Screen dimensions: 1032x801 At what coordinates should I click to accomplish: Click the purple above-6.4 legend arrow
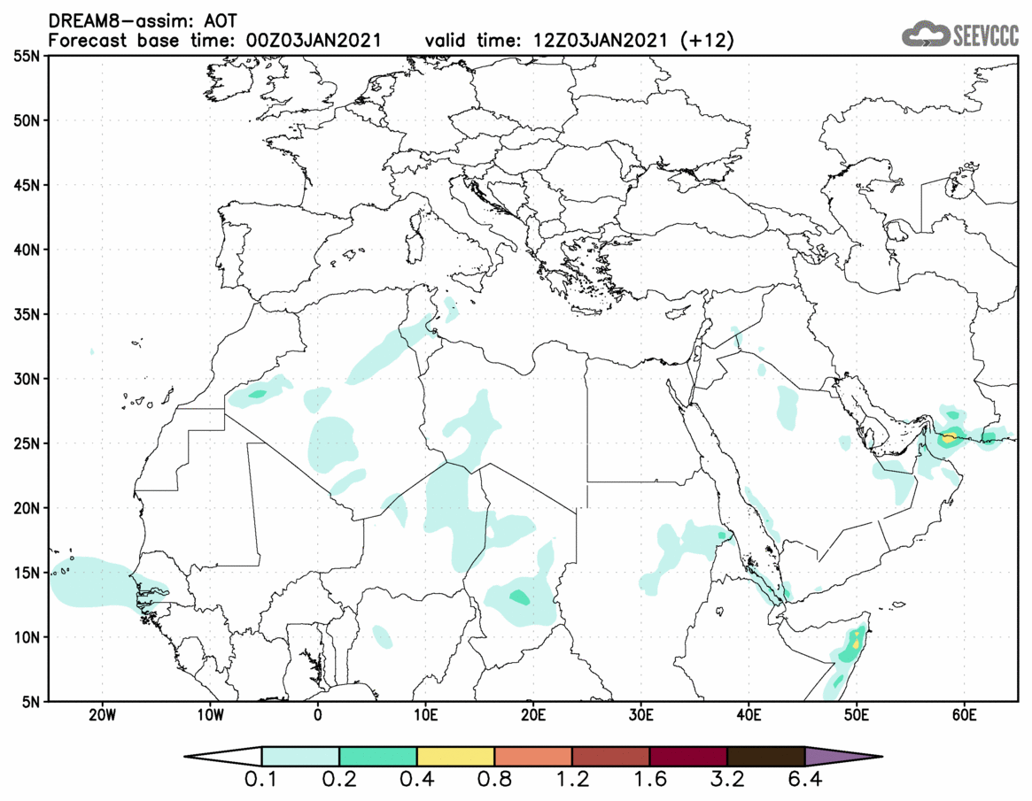[842, 756]
